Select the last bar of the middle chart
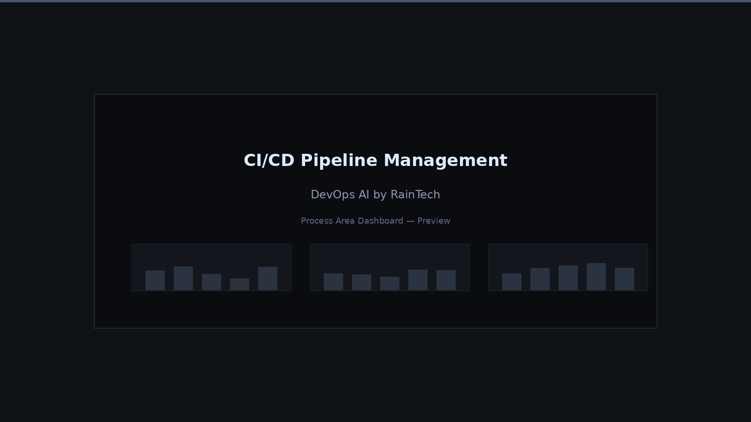751x422 pixels. 447,280
